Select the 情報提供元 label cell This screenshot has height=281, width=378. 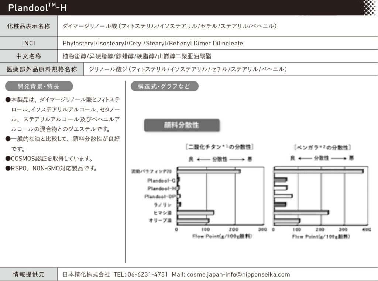28,274
